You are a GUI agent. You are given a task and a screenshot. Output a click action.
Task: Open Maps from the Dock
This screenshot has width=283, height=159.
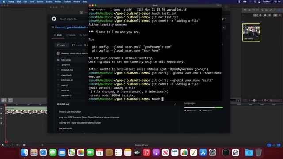click(71, 153)
